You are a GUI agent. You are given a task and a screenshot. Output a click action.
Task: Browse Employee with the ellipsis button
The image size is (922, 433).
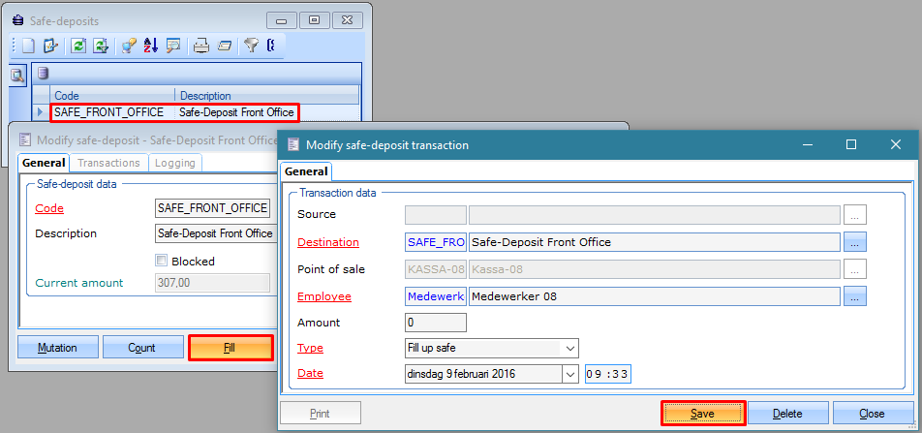coord(854,297)
